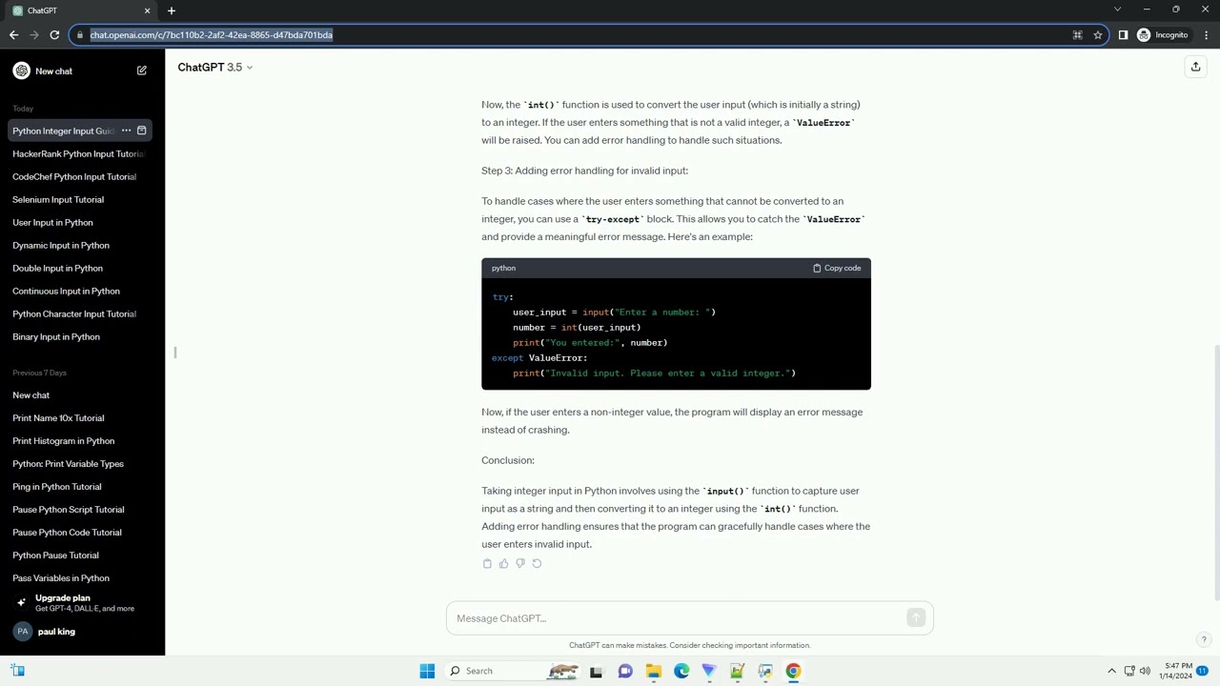This screenshot has width=1220, height=686.
Task: Share the chat using the top-right icon
Action: coord(1195,67)
